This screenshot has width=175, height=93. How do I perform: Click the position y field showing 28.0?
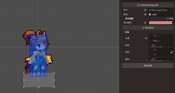tap(161, 41)
